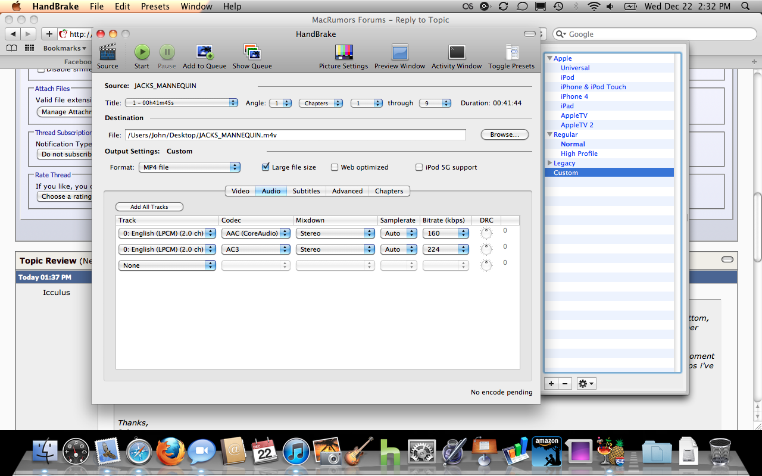This screenshot has height=476, width=762.
Task: Switch to the Video tab
Action: pyautogui.click(x=241, y=191)
